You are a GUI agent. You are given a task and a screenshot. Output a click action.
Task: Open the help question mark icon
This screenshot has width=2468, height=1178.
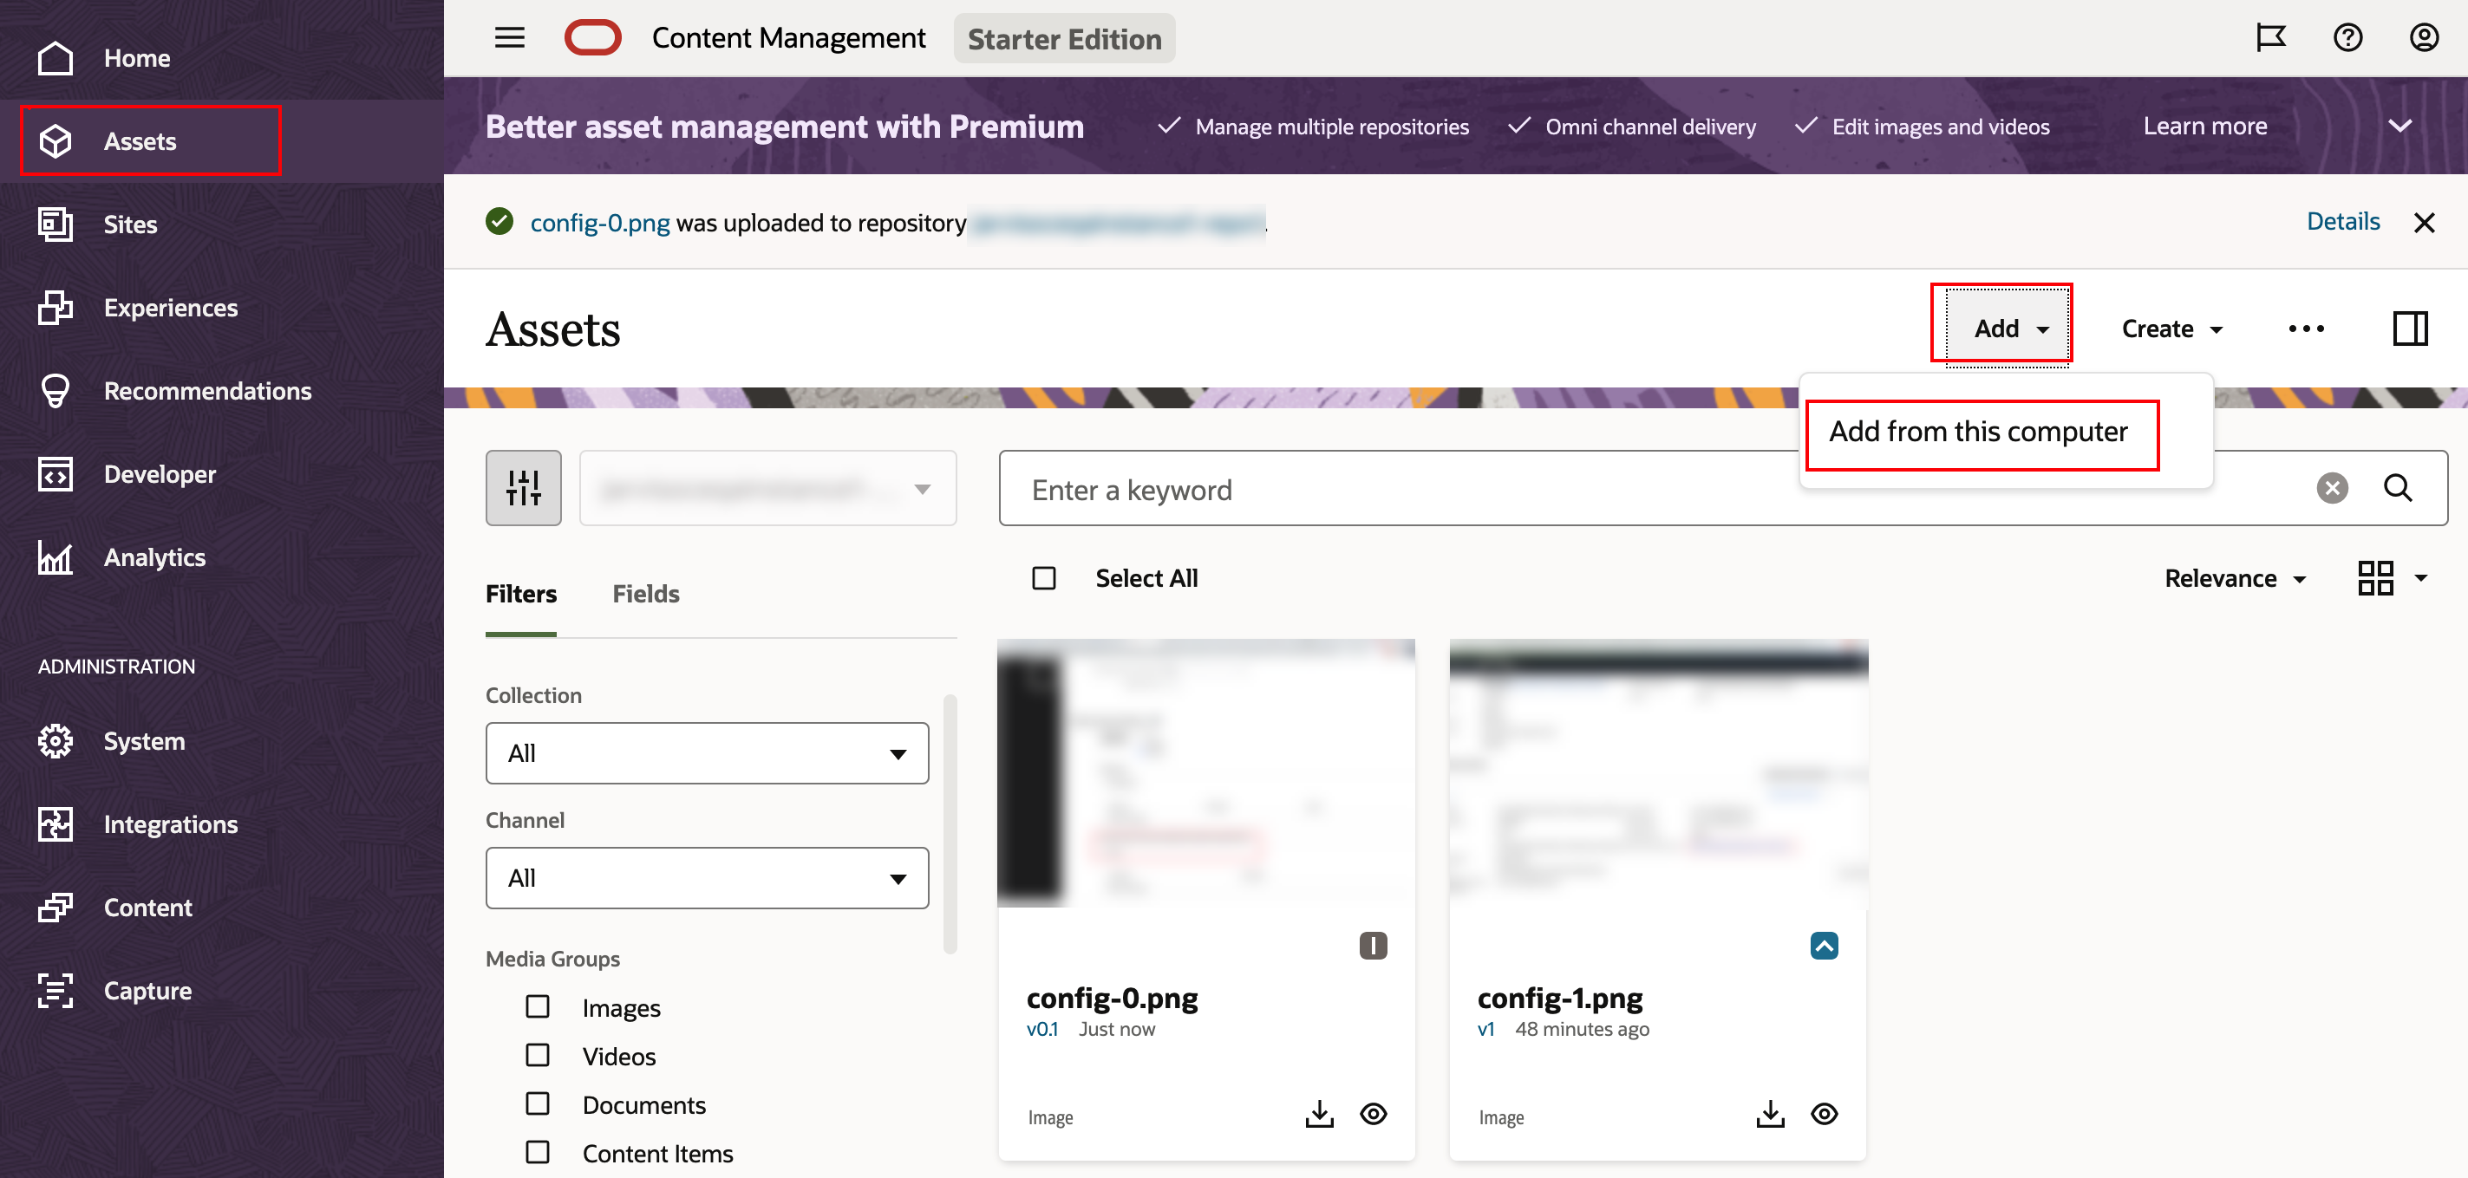(x=2347, y=38)
